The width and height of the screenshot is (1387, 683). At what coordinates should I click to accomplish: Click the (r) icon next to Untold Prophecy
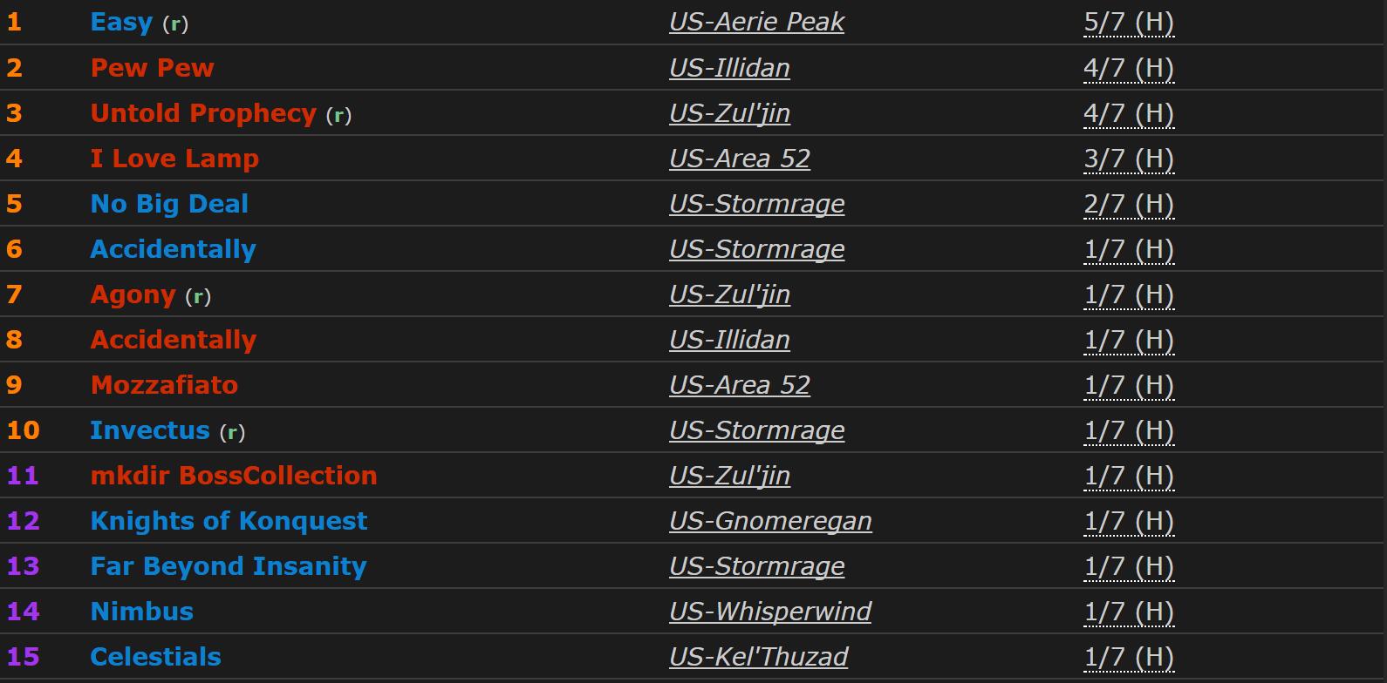338,115
